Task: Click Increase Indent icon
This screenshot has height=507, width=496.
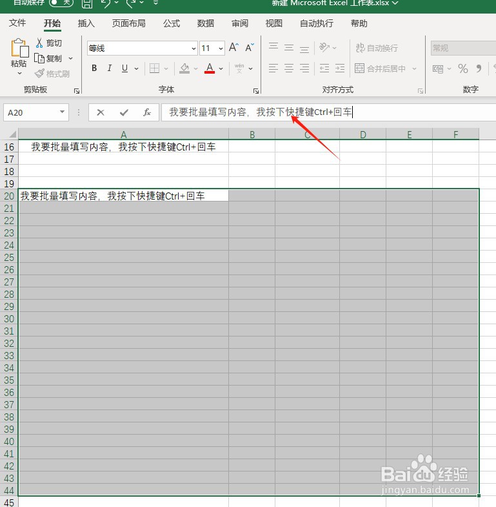Action: click(340, 68)
